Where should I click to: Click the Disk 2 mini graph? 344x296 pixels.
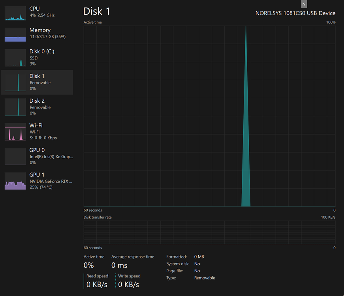[x=15, y=107]
